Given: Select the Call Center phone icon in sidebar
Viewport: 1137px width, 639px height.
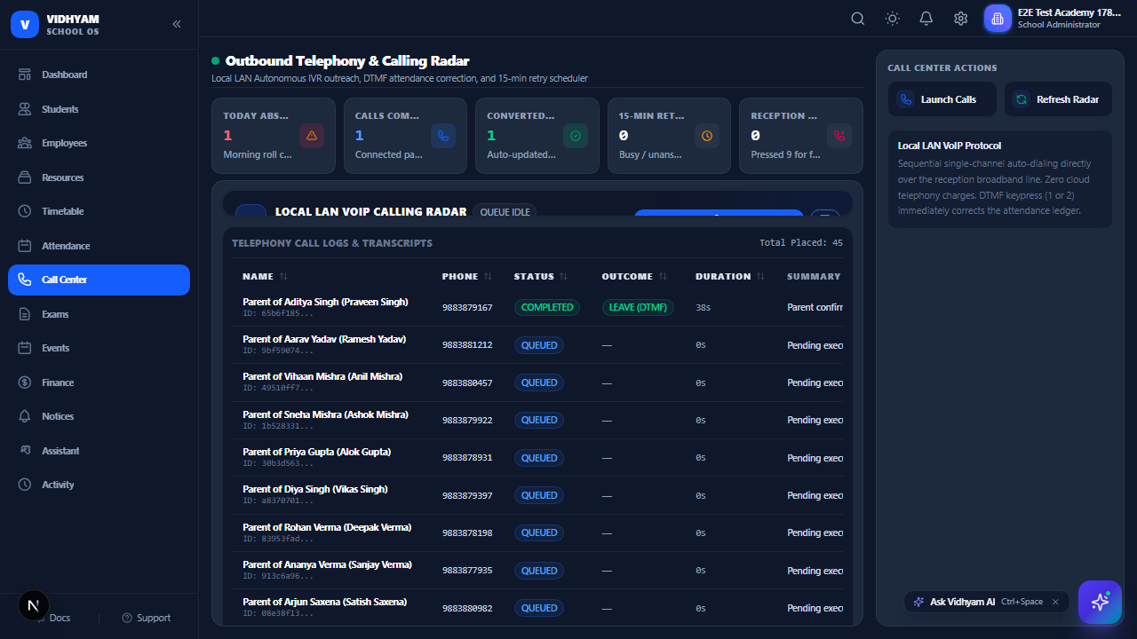Looking at the screenshot, I should point(25,280).
